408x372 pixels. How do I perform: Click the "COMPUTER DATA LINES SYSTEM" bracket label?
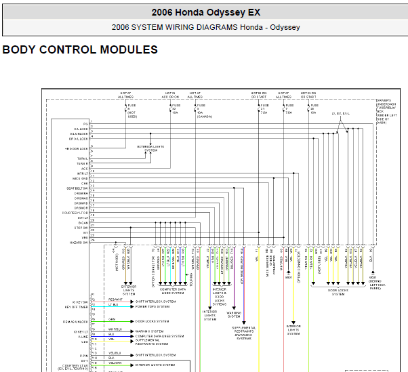click(173, 291)
